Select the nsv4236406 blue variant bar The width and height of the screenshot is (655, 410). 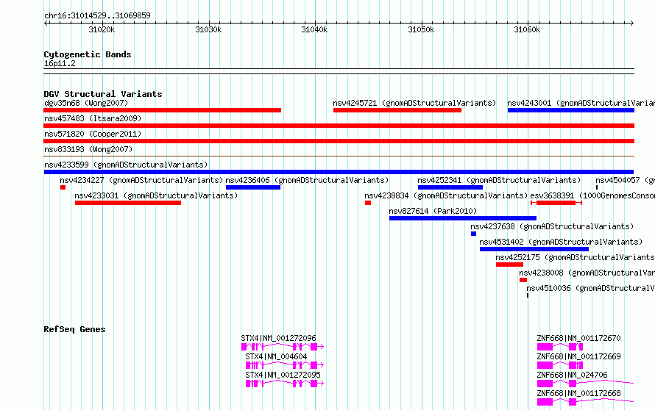[x=253, y=187]
